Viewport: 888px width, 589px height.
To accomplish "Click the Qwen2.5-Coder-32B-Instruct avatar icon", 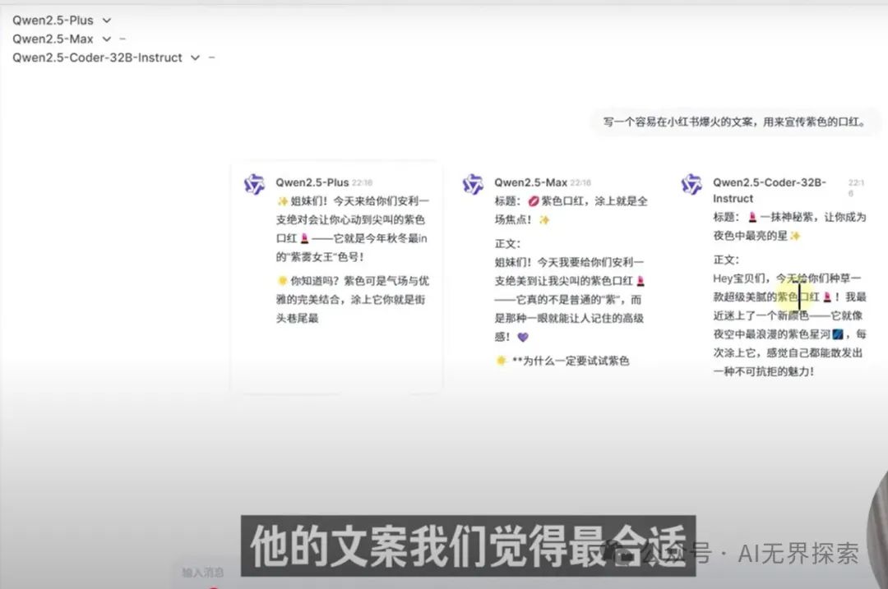I will [691, 184].
